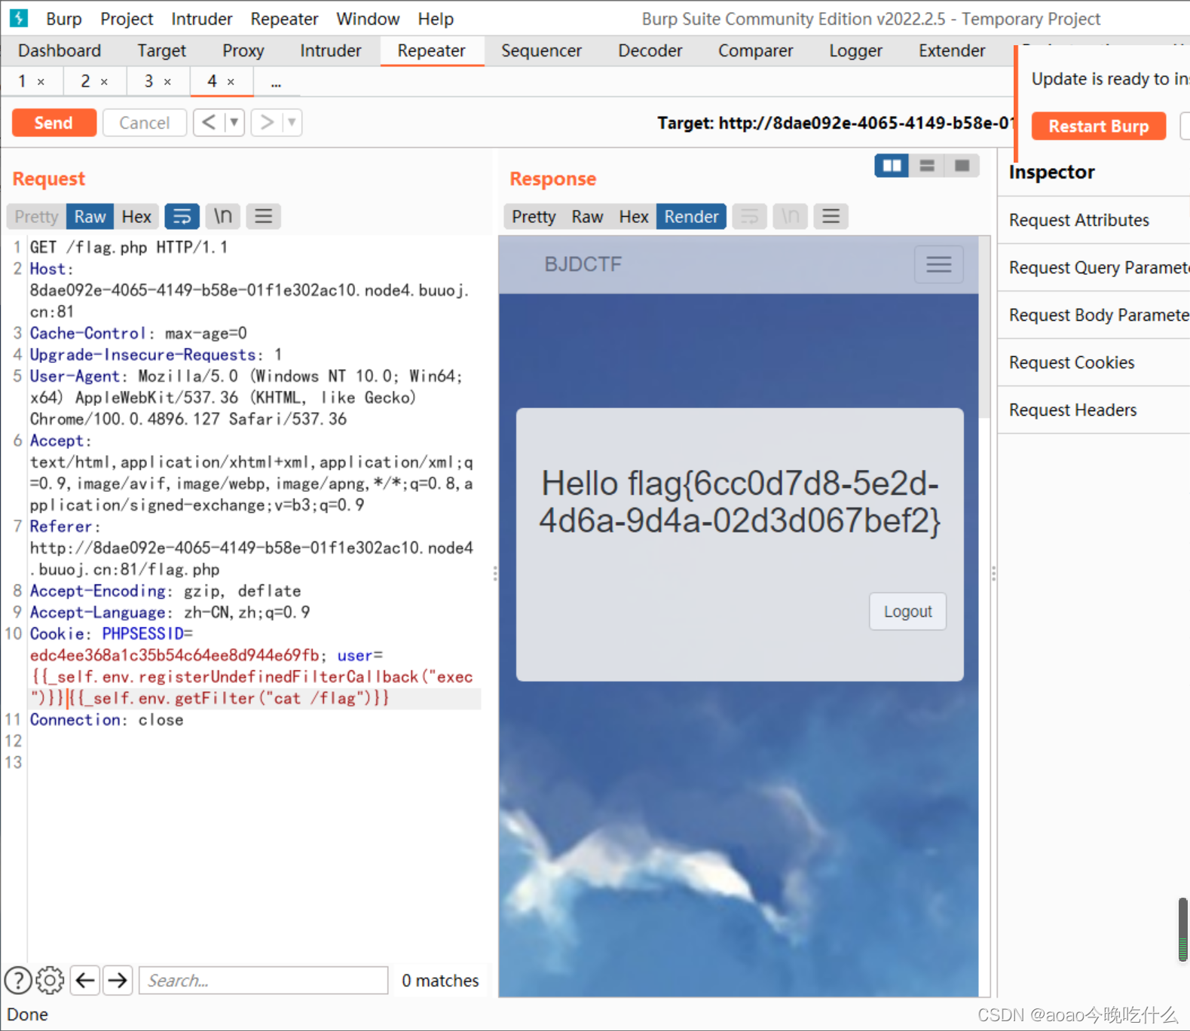The height and width of the screenshot is (1031, 1190).
Task: Switch Request view to Hex
Action: tap(136, 217)
